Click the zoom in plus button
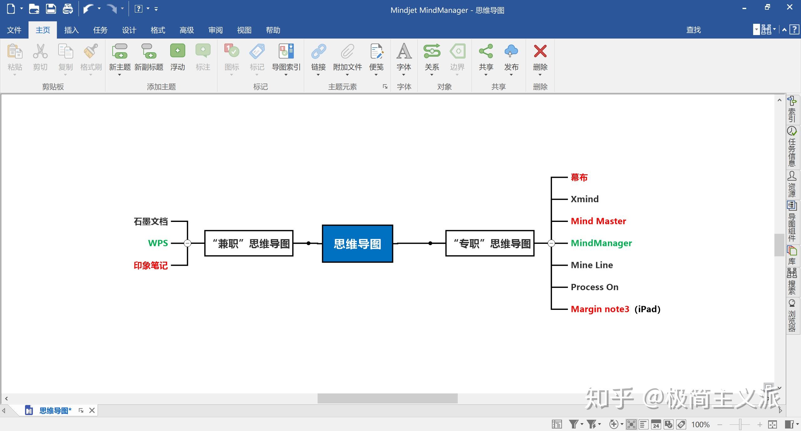 point(760,424)
